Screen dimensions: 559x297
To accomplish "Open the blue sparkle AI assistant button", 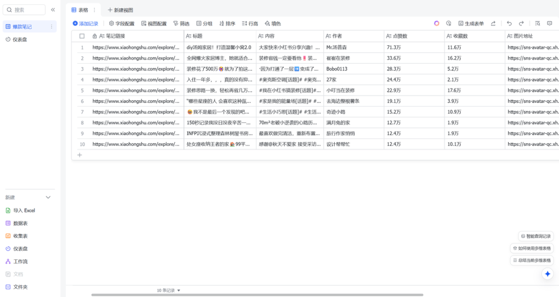I will pyautogui.click(x=548, y=274).
